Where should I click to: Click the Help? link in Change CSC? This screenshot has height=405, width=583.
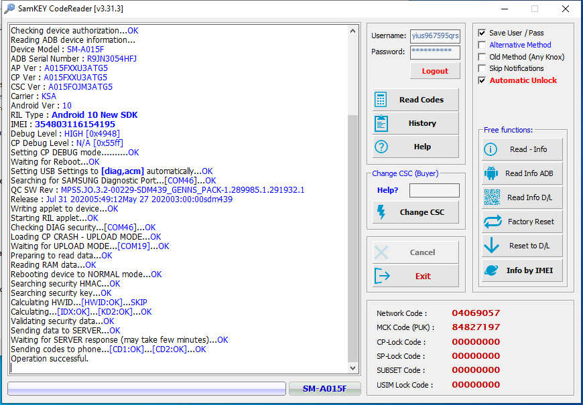[387, 190]
